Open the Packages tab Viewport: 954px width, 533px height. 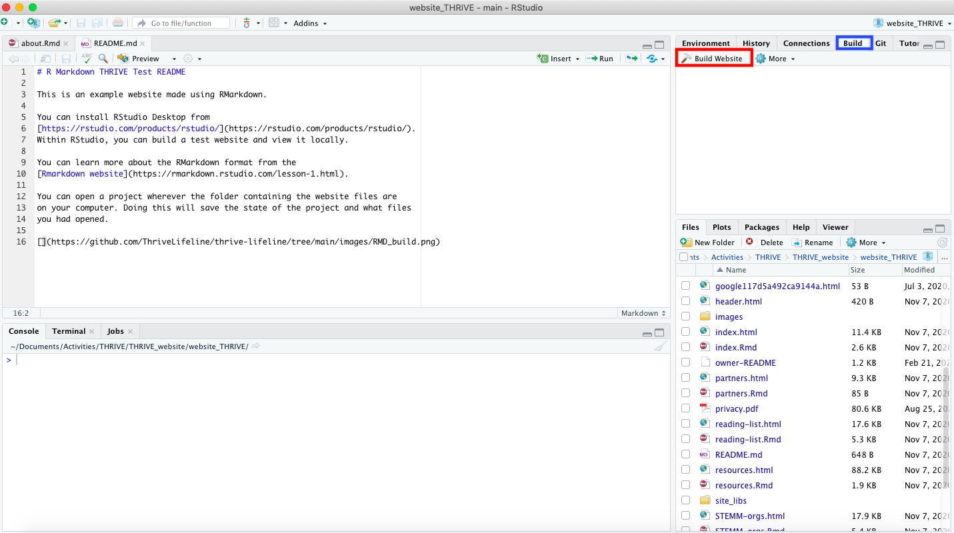pyautogui.click(x=762, y=227)
